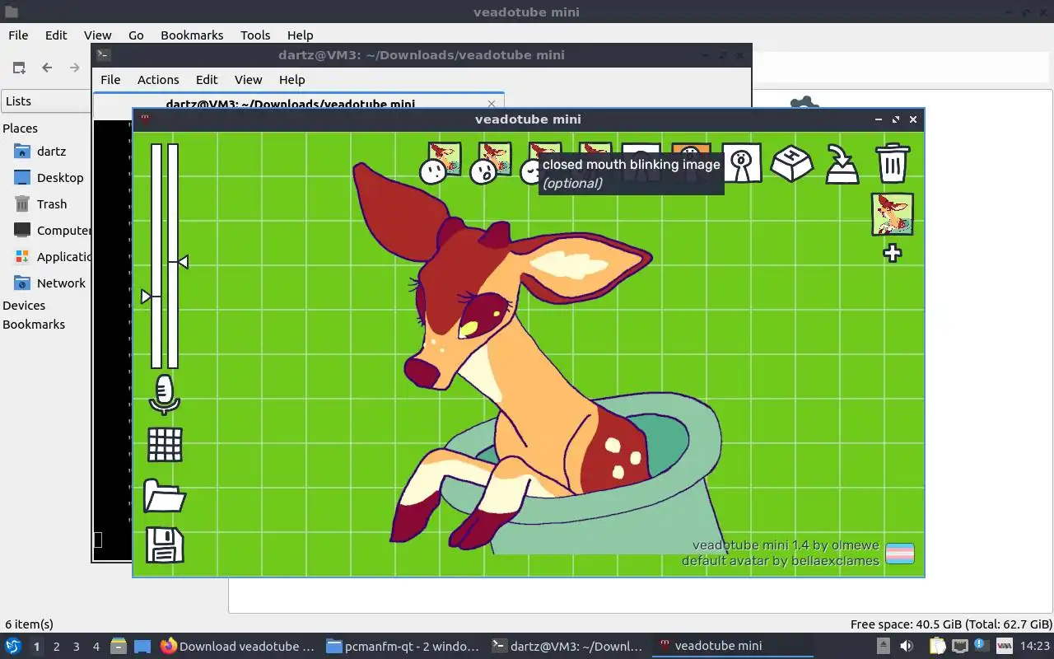This screenshot has width=1054, height=659.
Task: Click the Bookmarks section in side pane
Action: coord(34,325)
